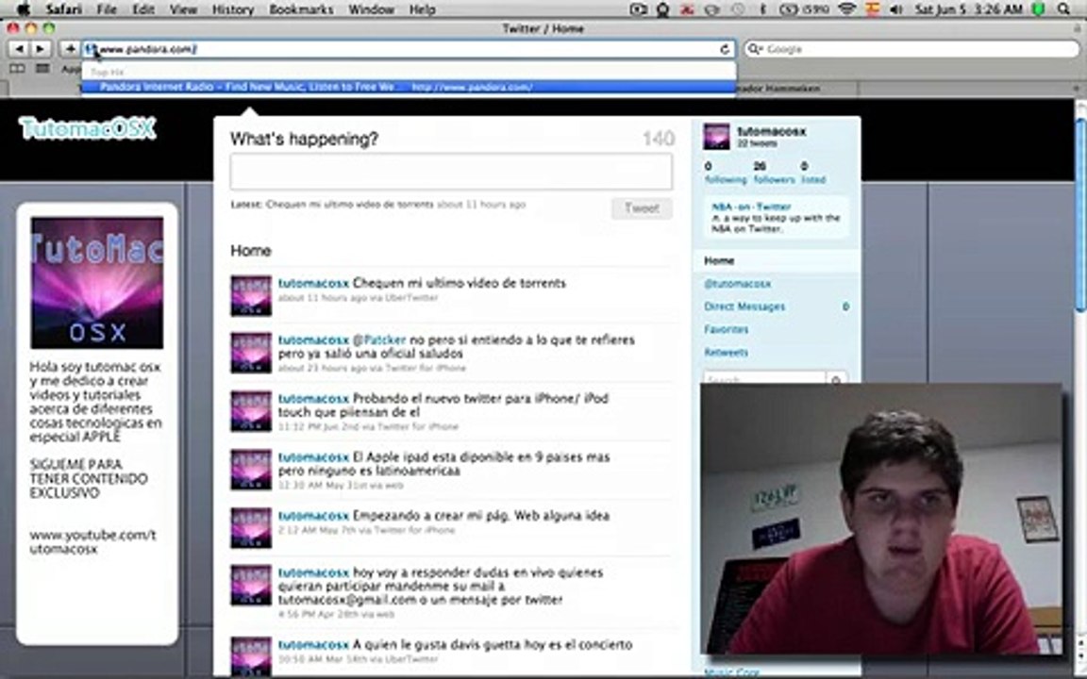1087x679 pixels.
Task: Click the Twitter sidebar search magnifier button
Action: tap(836, 380)
